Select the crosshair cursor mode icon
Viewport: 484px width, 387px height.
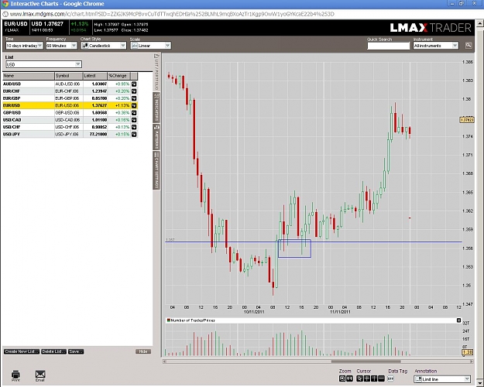click(x=367, y=378)
